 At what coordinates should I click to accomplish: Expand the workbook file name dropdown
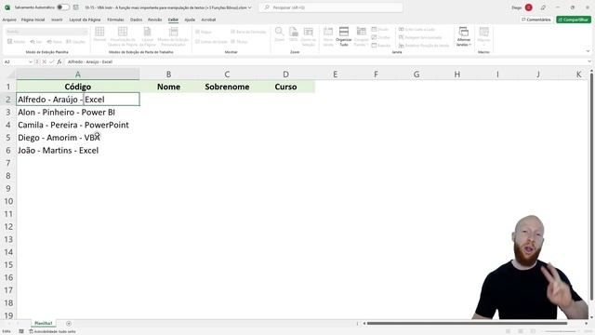pos(249,7)
